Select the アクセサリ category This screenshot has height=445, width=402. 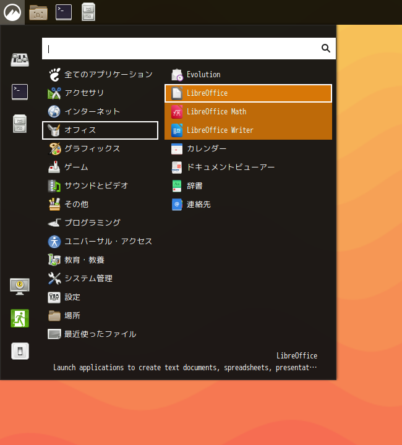[x=100, y=93]
